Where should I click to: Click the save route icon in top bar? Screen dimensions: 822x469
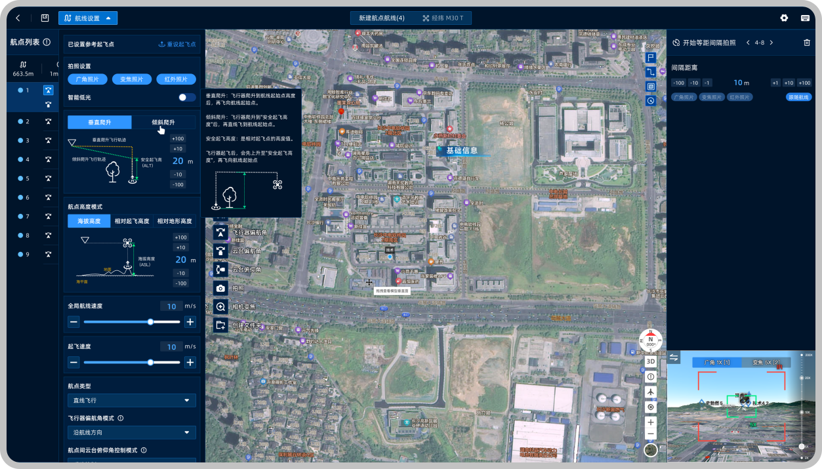45,18
